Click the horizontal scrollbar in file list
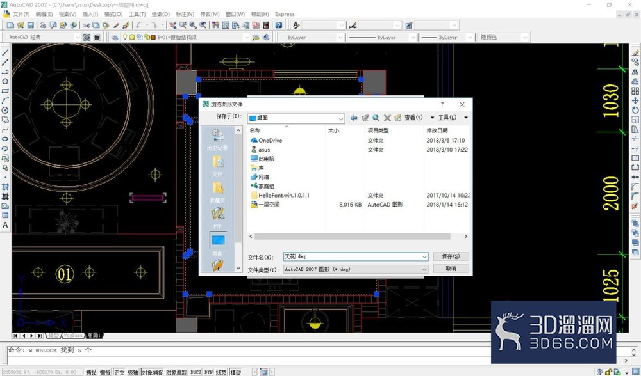Screen dimensions: 641x376 click(x=352, y=237)
